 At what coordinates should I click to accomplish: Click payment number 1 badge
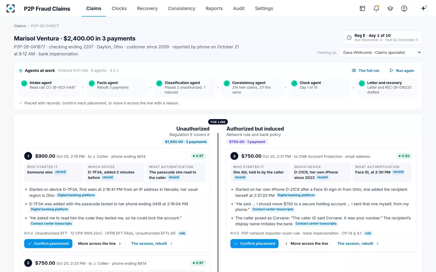[x=28, y=156]
